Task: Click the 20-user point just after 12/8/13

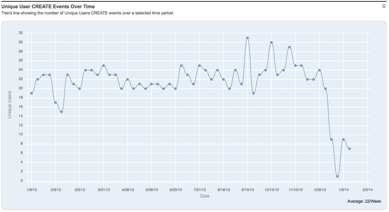Action: [x=326, y=89]
